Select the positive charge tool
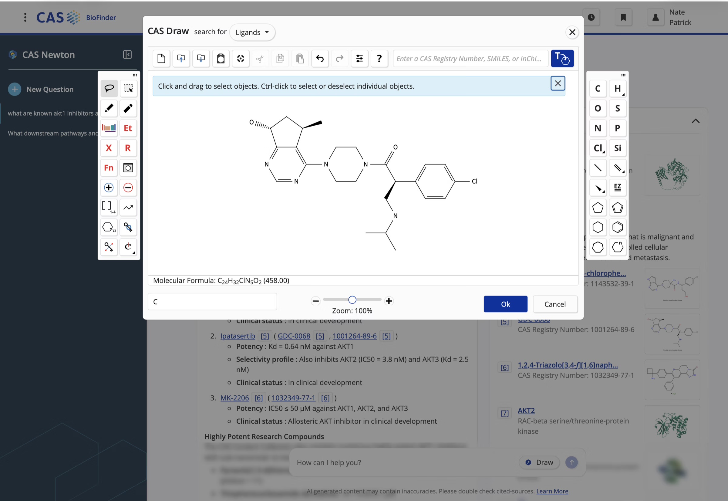 109,188
